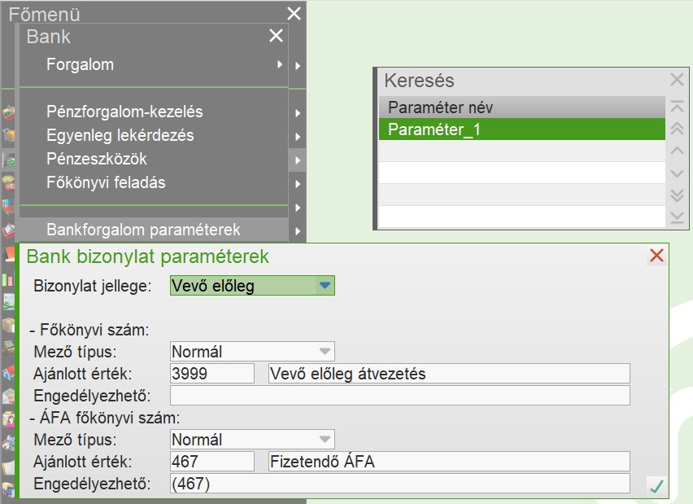
Task: Jump to first record in Keresés
Action: point(677,107)
